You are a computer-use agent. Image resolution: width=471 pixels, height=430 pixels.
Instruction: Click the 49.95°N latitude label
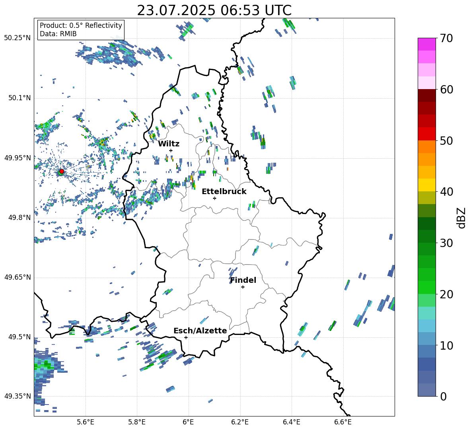pos(18,158)
